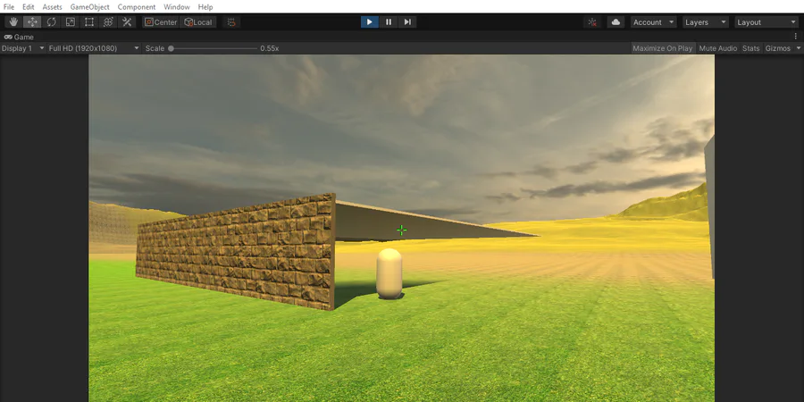
Task: Toggle Local handle rotation
Action: click(x=198, y=22)
